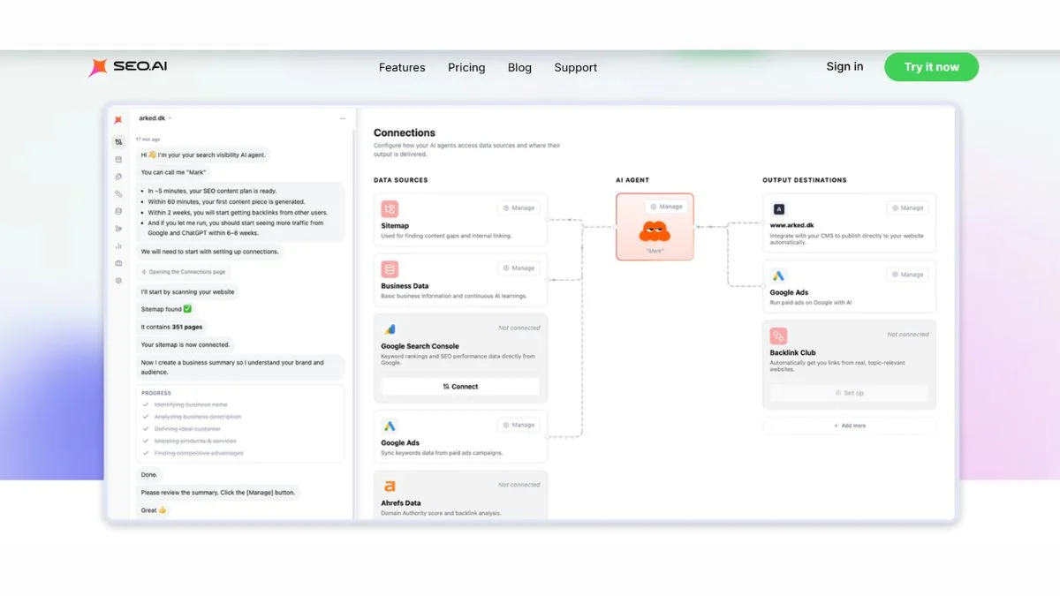1060x596 pixels.
Task: Open the settings gear sidebar icon
Action: pyautogui.click(x=118, y=281)
